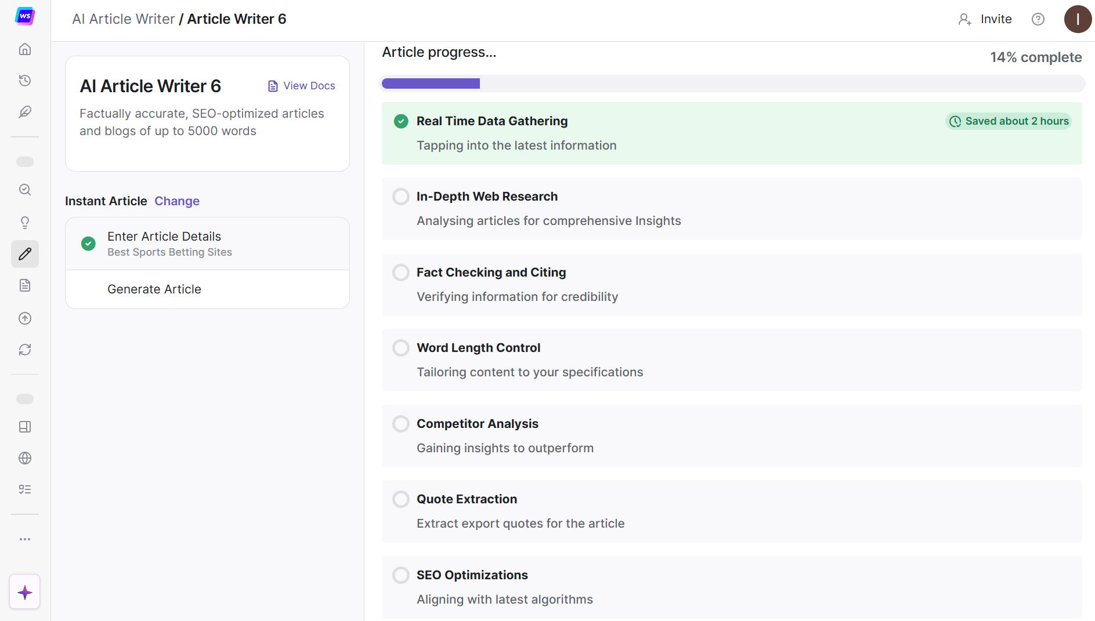Click the feather quill sidebar icon

pyautogui.click(x=25, y=112)
